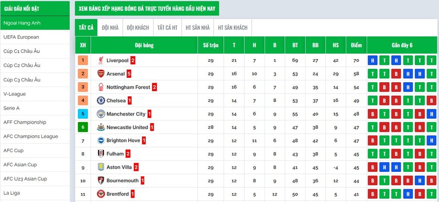Select the TẤT CẢ HT tab
Viewport: 439px width, 202px height.
tap(167, 28)
